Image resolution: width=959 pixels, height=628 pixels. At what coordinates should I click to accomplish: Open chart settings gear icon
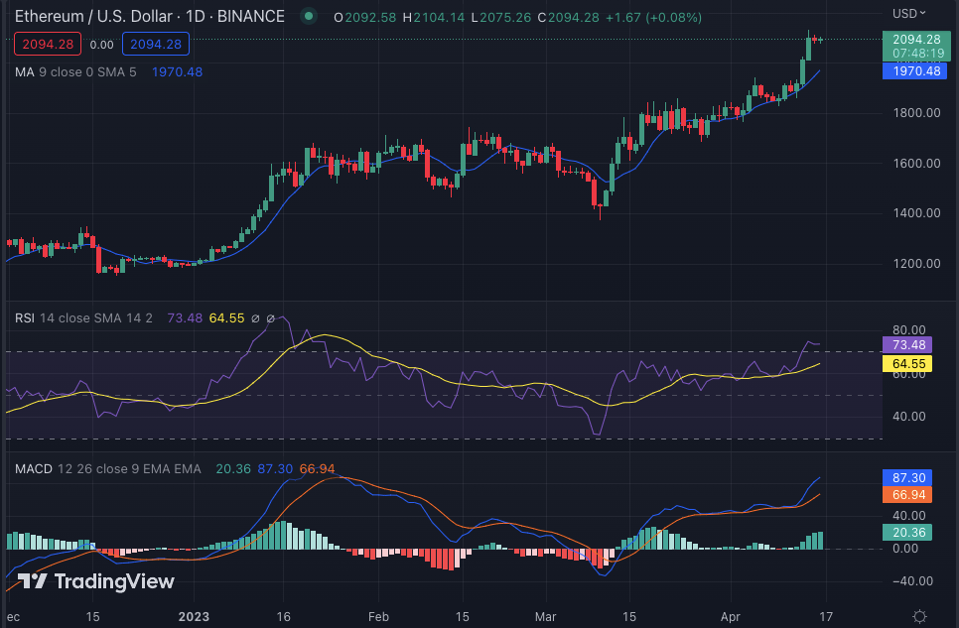click(919, 616)
